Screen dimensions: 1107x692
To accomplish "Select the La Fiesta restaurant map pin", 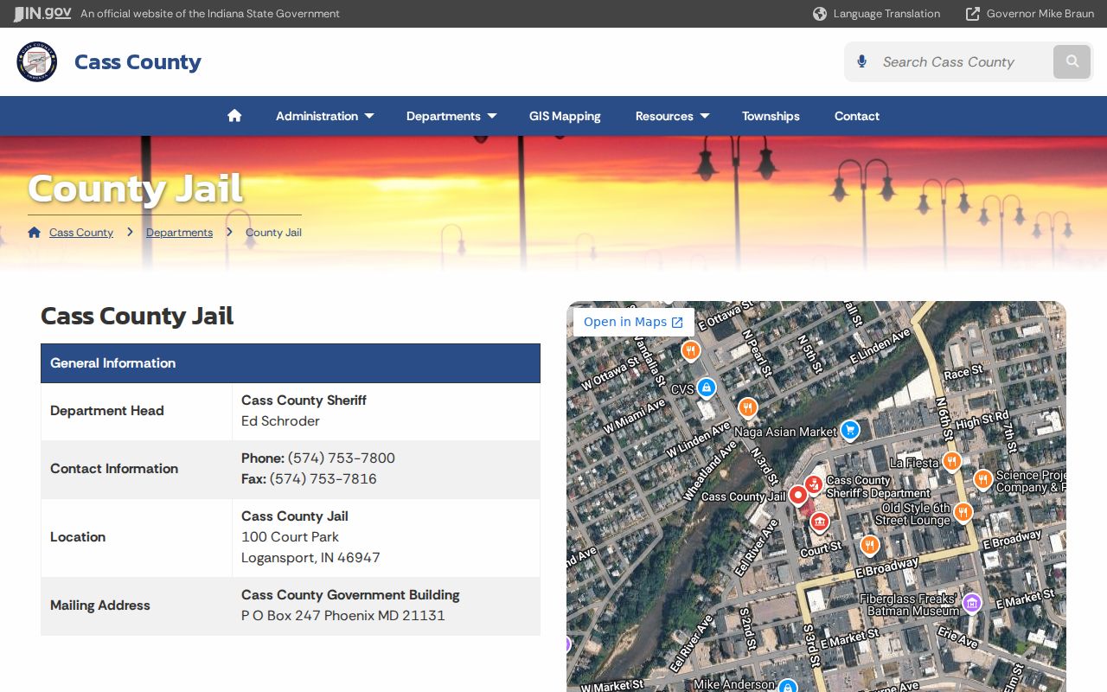I will 951,461.
